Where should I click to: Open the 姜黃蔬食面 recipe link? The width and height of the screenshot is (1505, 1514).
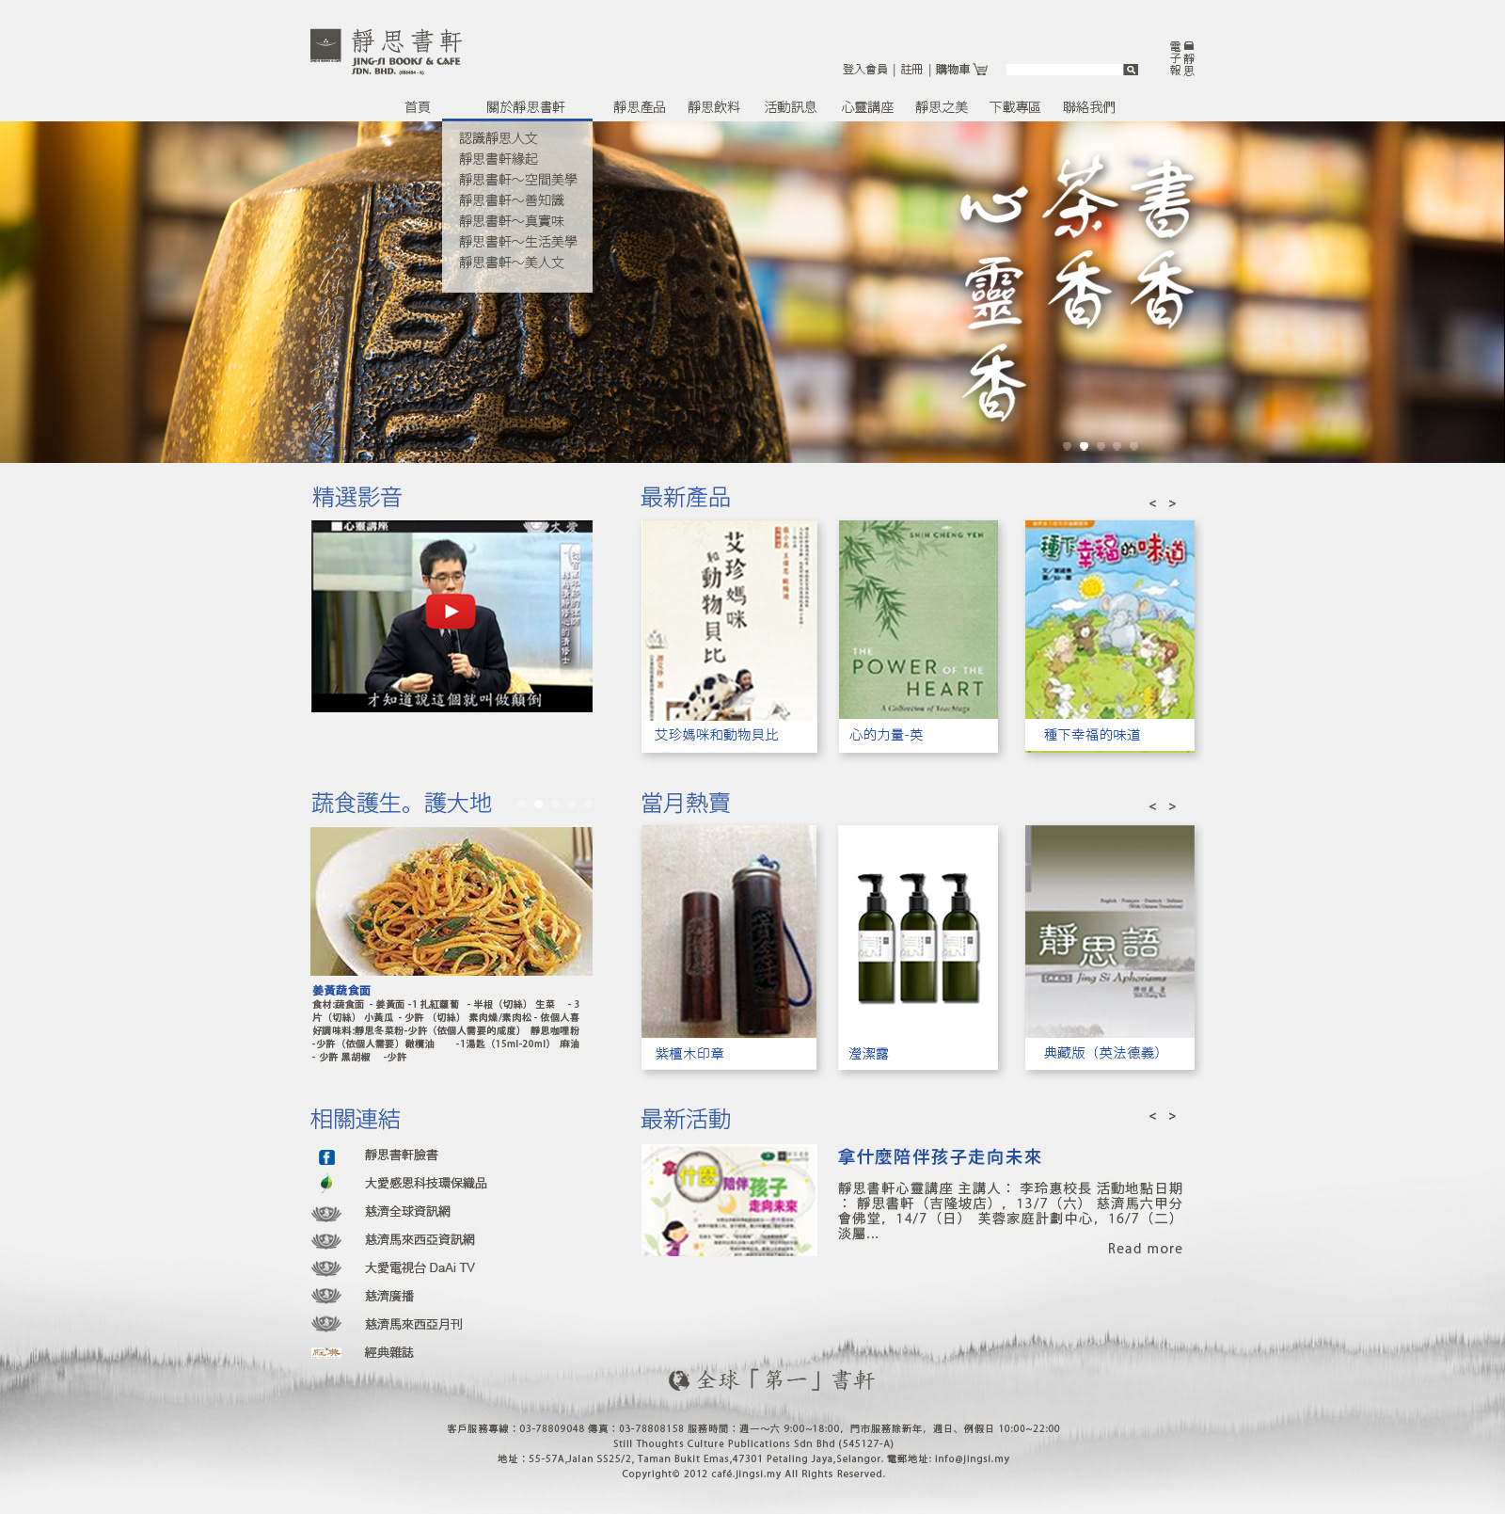(x=341, y=990)
